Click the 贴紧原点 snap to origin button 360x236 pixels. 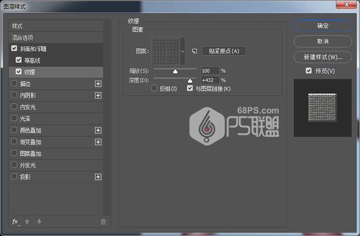pos(224,51)
